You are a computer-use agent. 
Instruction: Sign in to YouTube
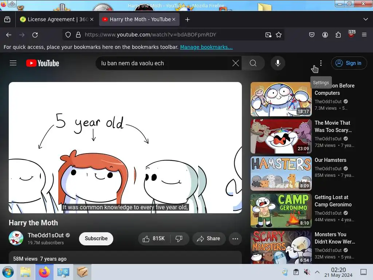349,63
